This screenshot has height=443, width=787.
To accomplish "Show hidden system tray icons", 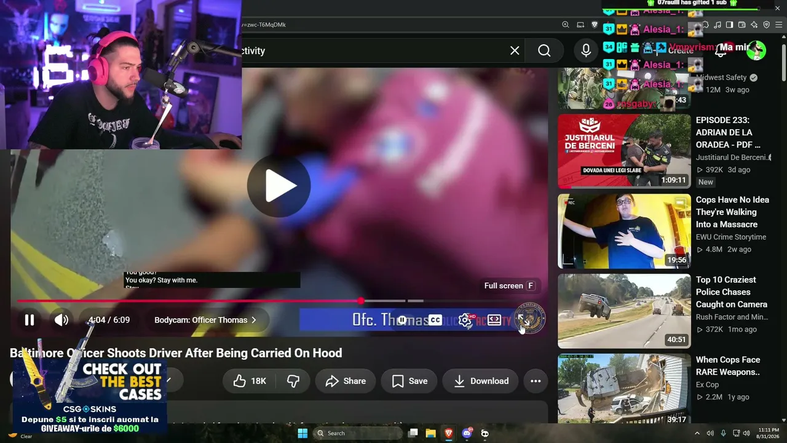I will click(x=697, y=433).
